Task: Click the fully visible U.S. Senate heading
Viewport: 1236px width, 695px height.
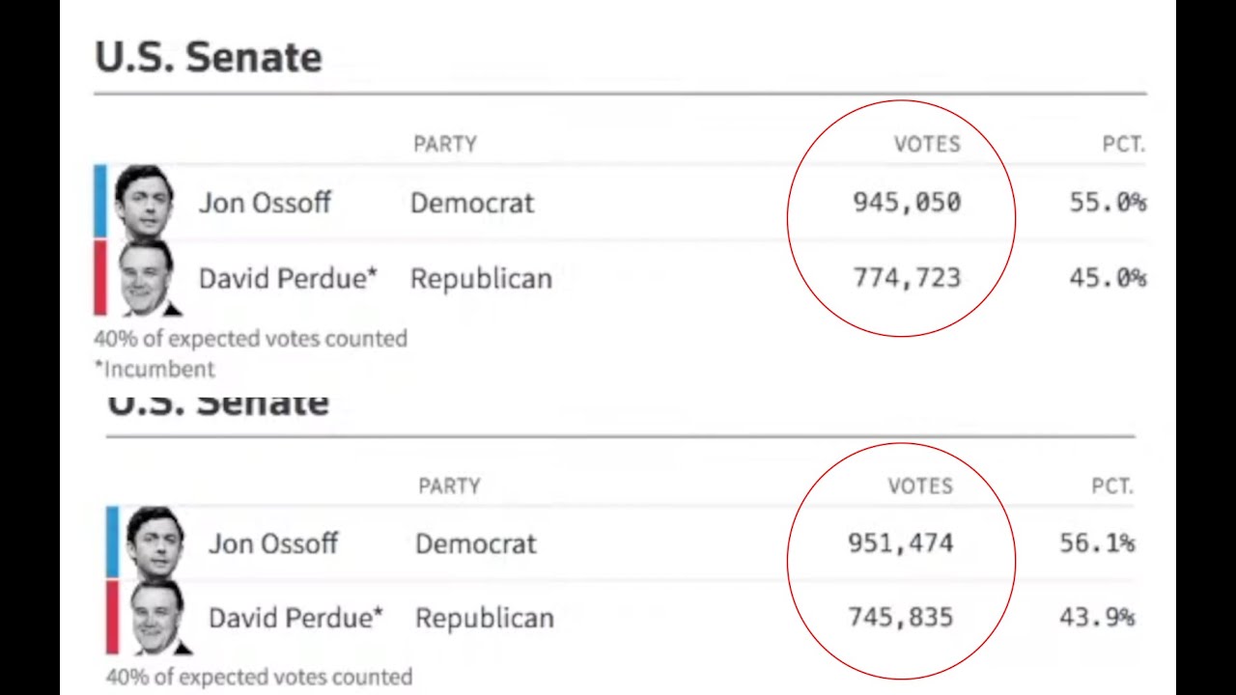Action: tap(209, 58)
